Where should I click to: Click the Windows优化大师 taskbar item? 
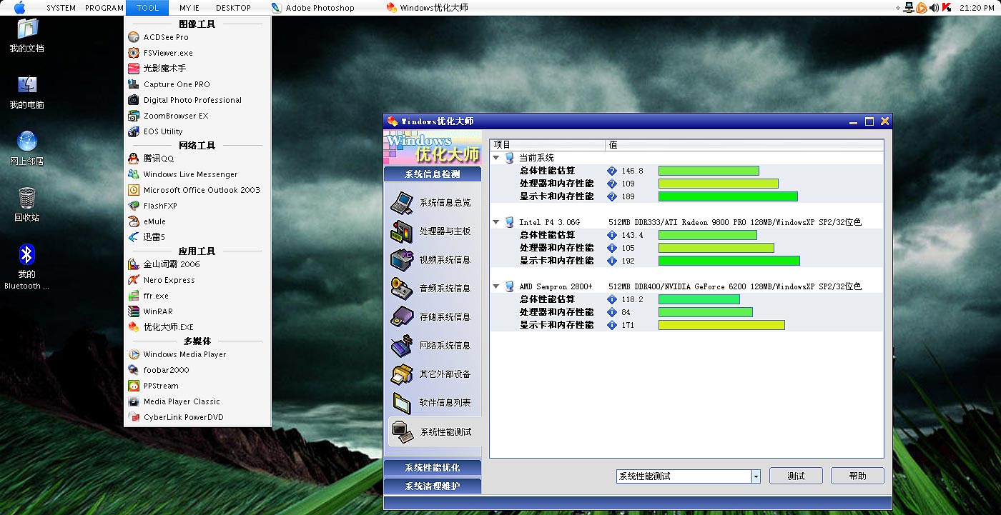(x=428, y=8)
